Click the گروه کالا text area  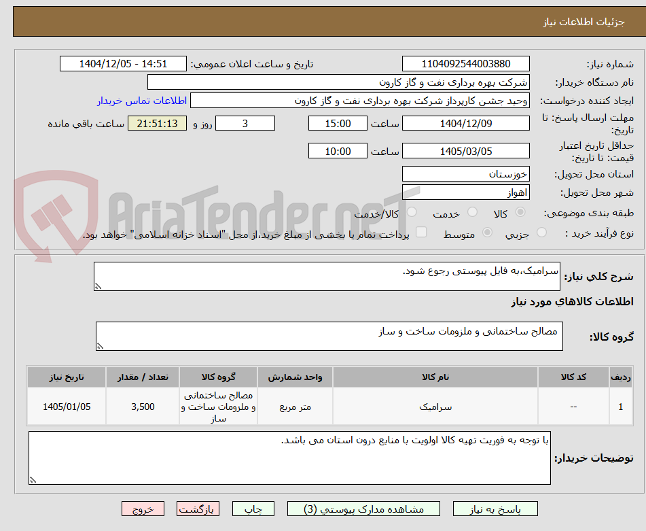[x=329, y=337]
